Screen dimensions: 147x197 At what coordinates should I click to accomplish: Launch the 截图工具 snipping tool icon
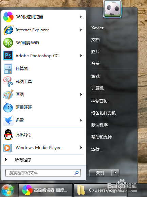8,82
